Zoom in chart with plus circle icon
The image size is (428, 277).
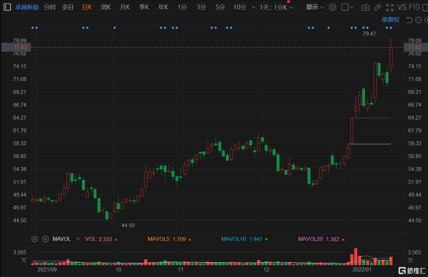426,20
